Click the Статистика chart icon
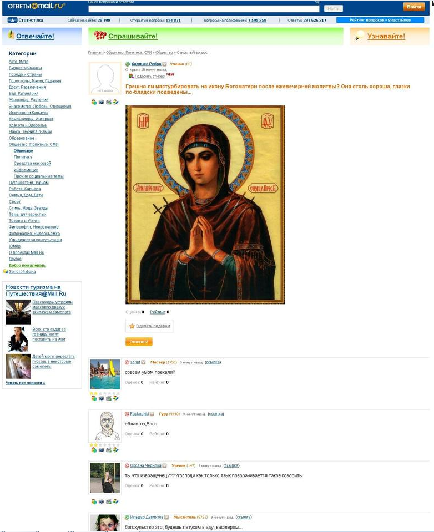Viewport: 434px width, 532px height. point(12,20)
